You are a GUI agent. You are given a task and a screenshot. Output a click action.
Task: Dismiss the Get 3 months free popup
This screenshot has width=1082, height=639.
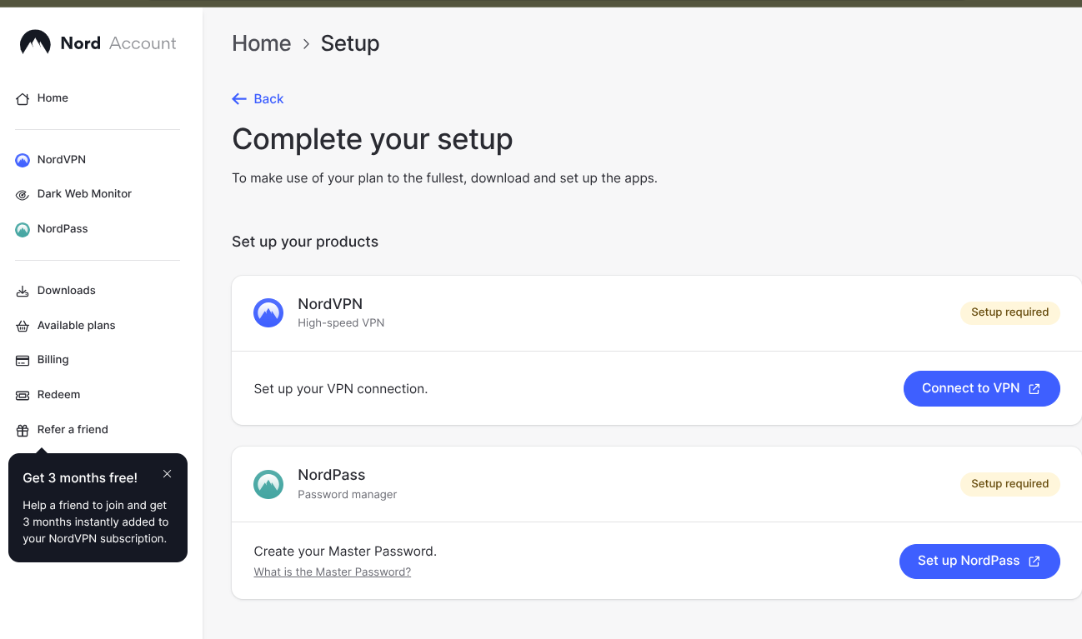click(168, 474)
